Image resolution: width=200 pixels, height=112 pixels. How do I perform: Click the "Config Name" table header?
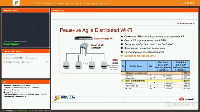point(136,66)
